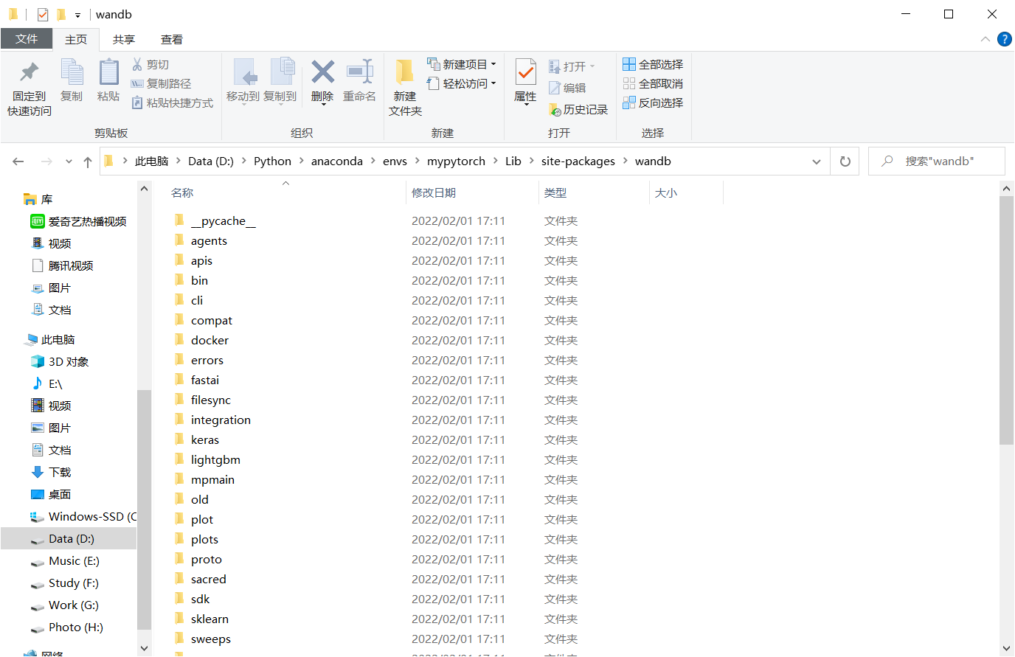
Task: Open the 打开 button dropdown arrow
Action: 592,67
